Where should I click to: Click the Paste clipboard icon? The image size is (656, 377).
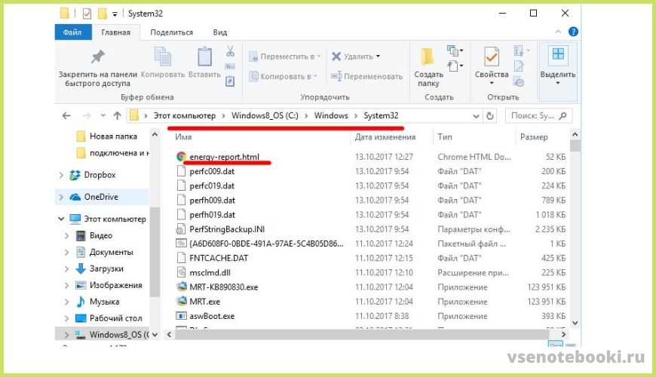tap(204, 58)
